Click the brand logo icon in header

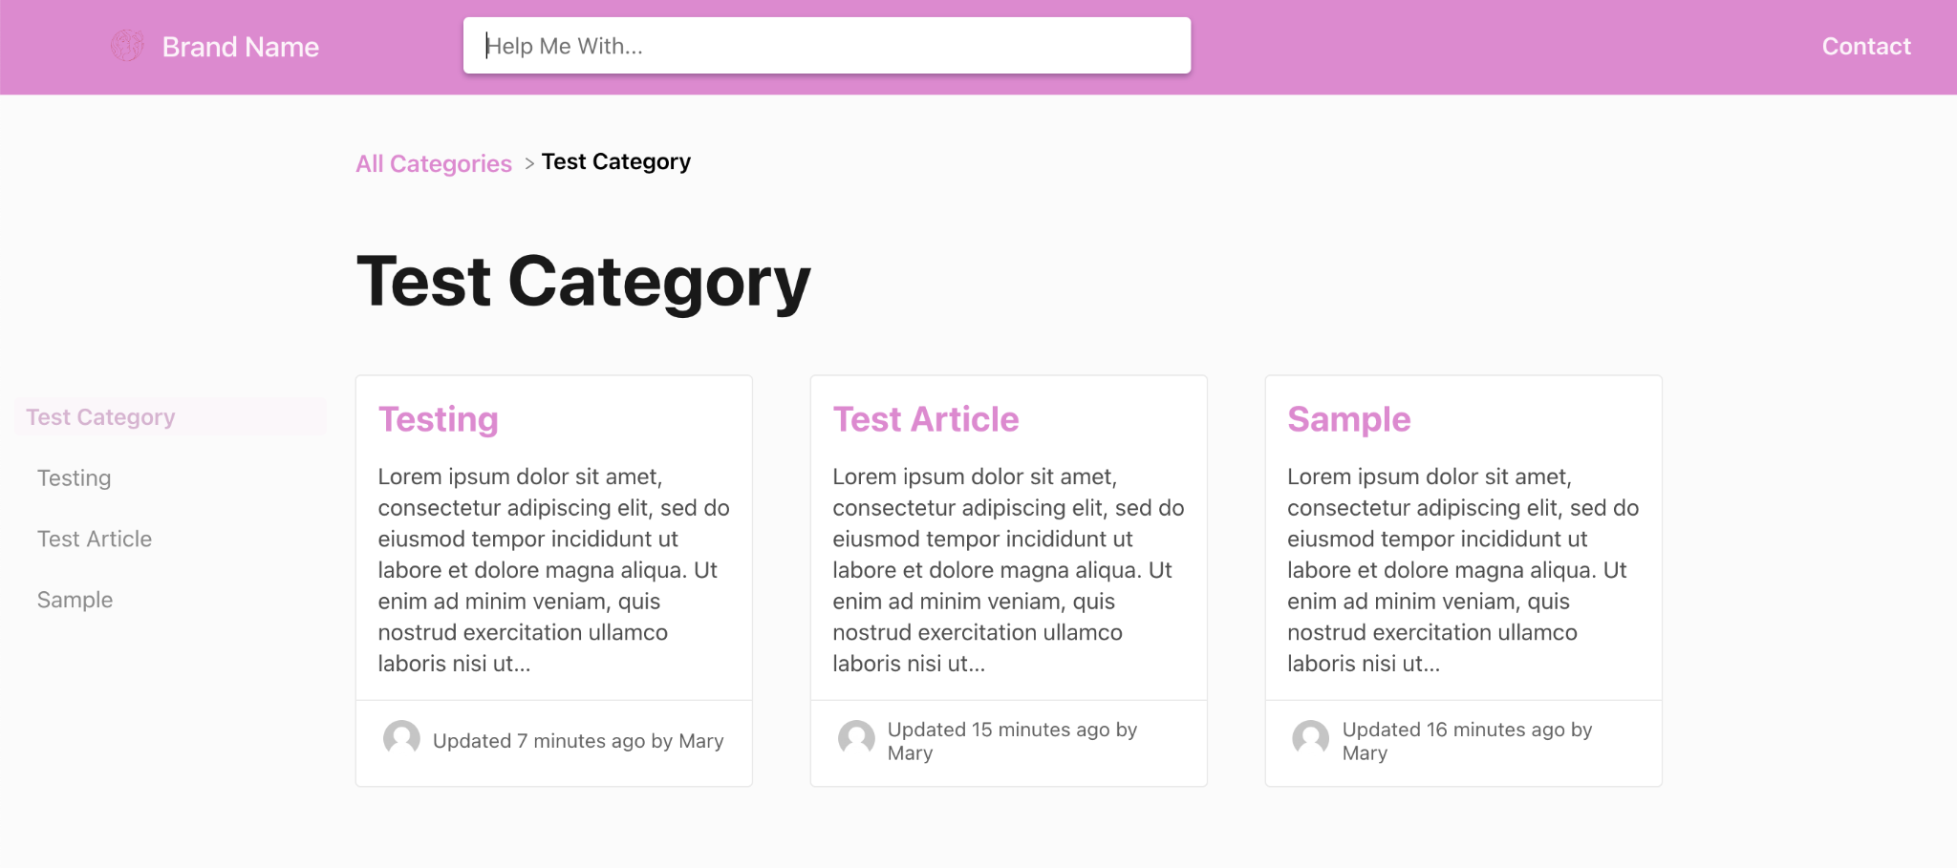coord(127,45)
